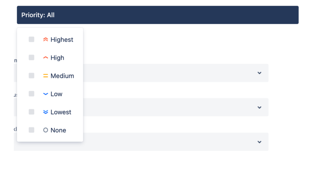This screenshot has height=177, width=316.
Task: Choose the Medium option label
Action: click(x=62, y=76)
